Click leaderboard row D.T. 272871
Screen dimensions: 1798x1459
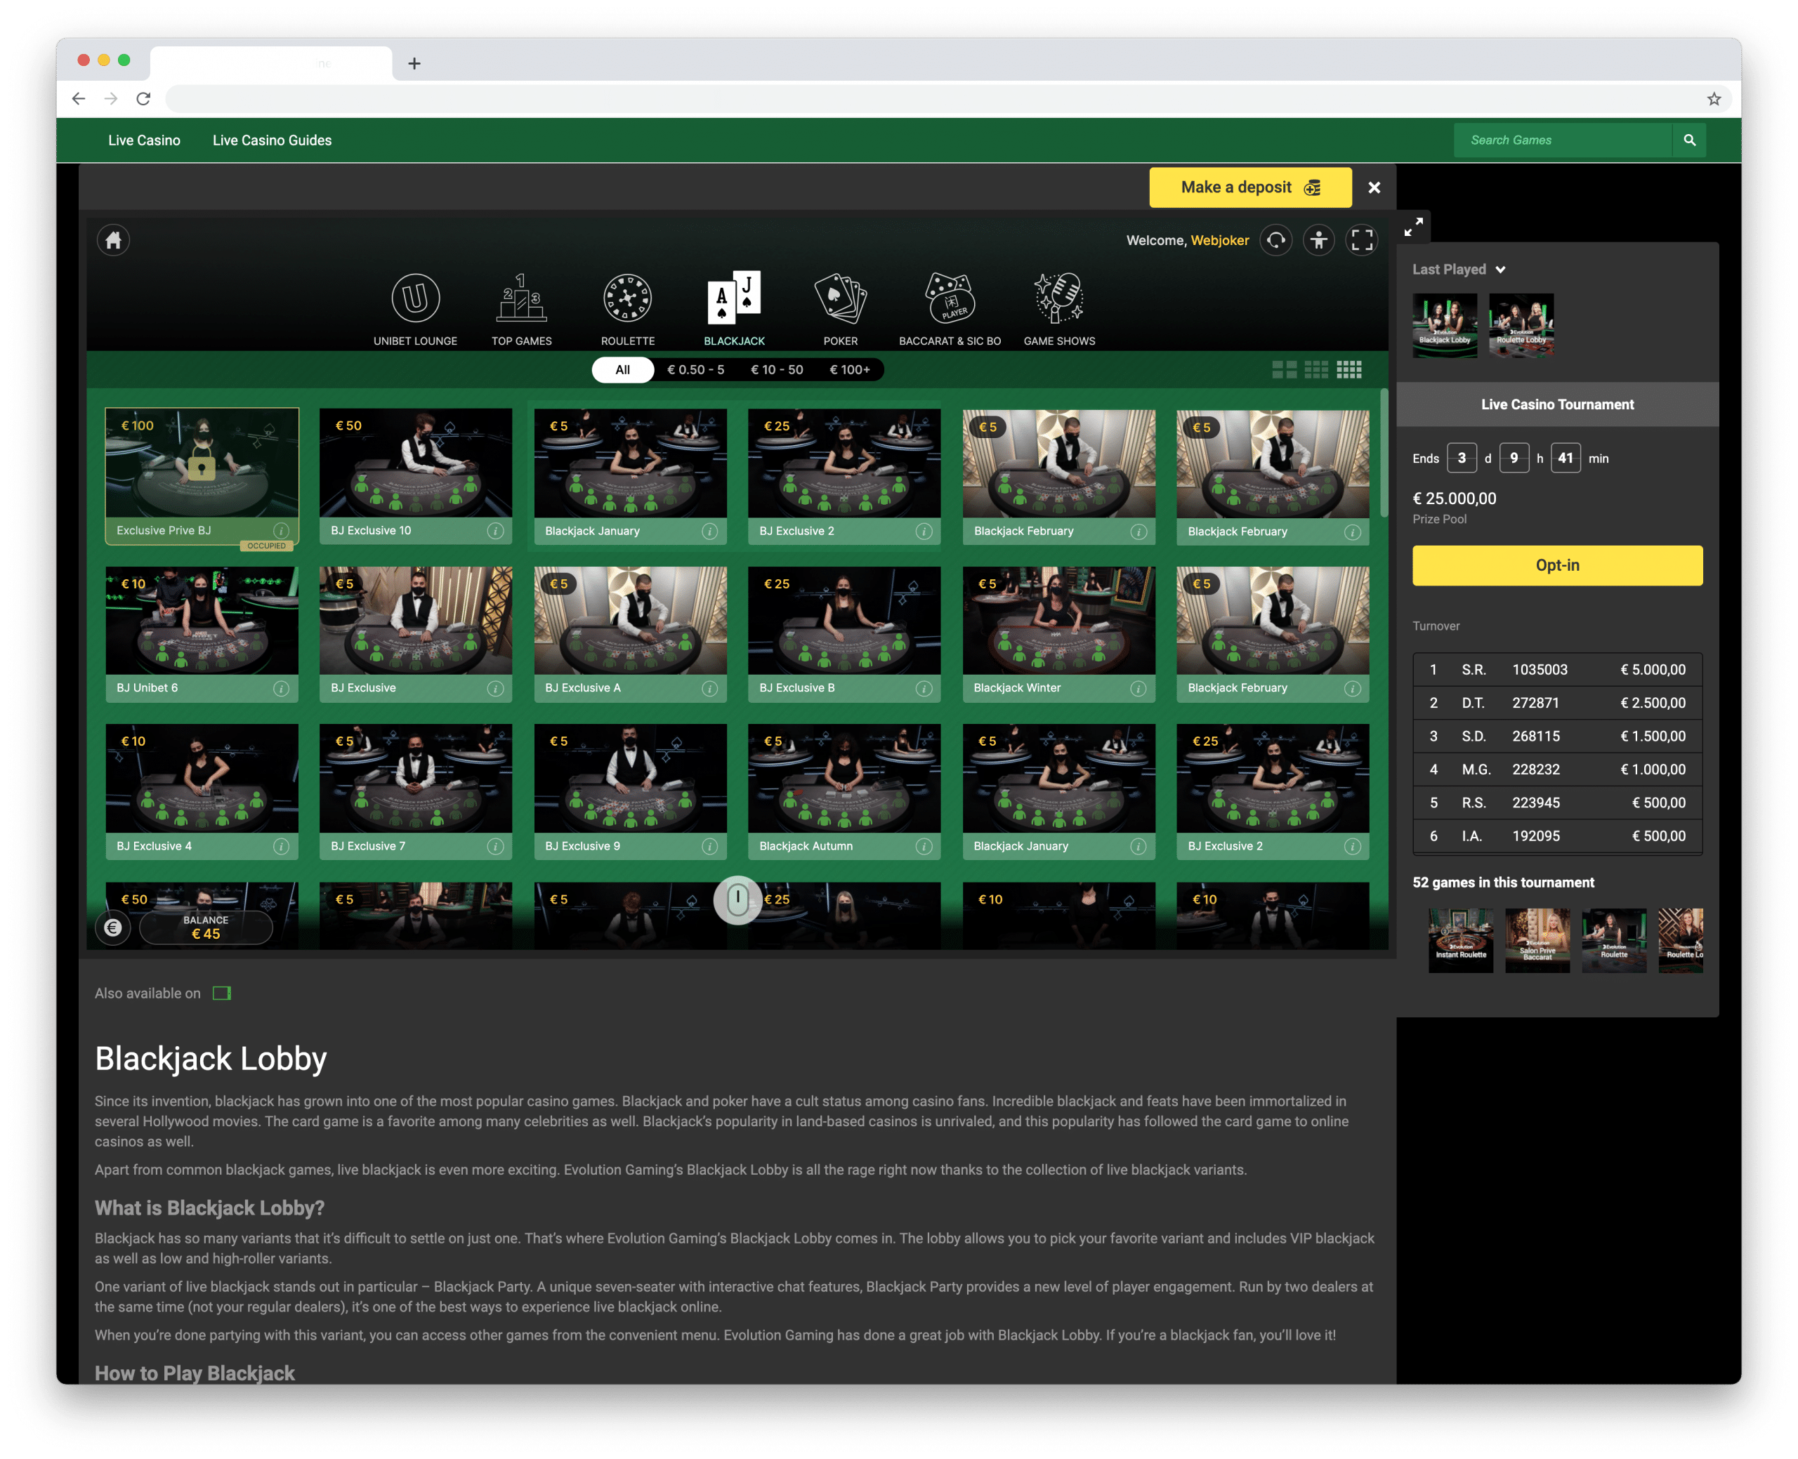[1557, 704]
